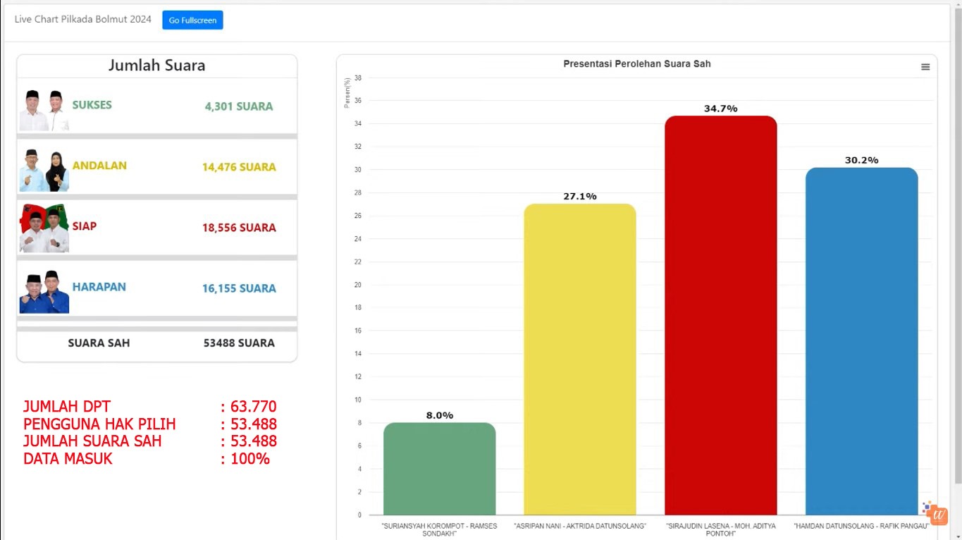Click the SUKSES candidate pair photo
The height and width of the screenshot is (540, 962).
pos(44,110)
